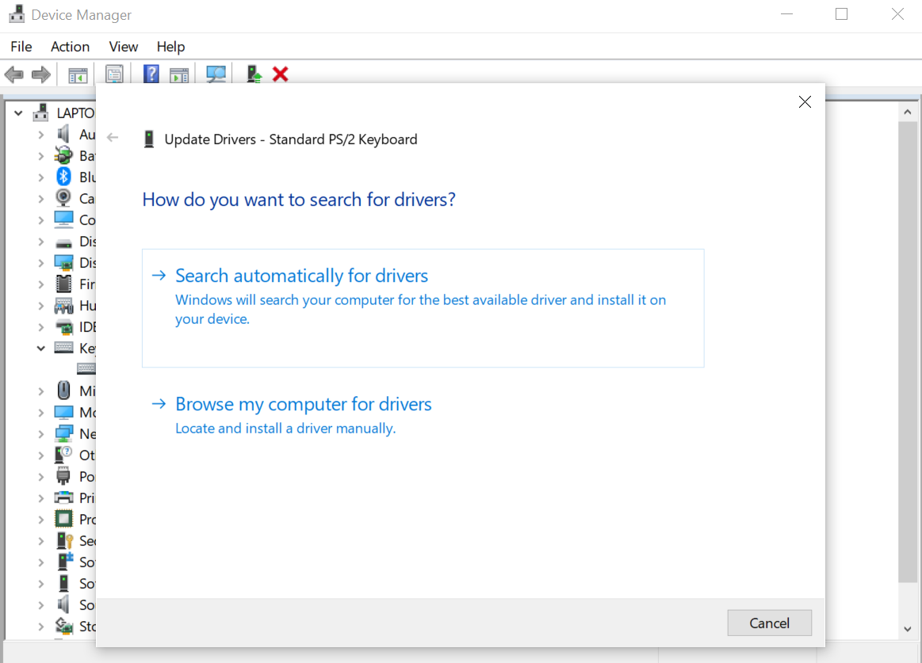Click the Show/Hide Action Pane toolbar icon
922x663 pixels.
[x=178, y=74]
